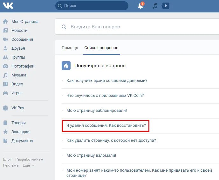Click the Реклама footer link
This screenshot has height=180, width=219.
click(x=11, y=165)
